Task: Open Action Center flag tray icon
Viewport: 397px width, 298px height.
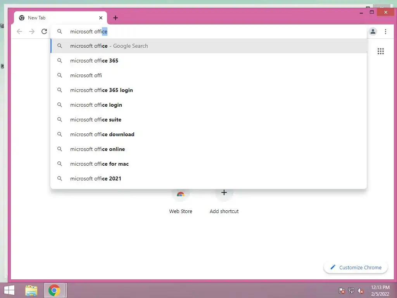Action: [x=342, y=290]
